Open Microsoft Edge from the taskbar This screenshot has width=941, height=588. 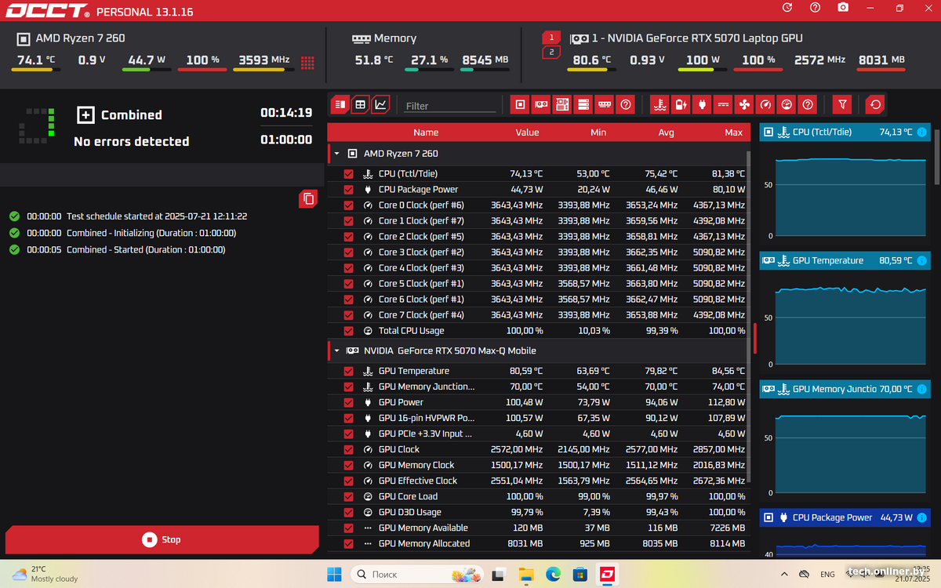pos(553,574)
